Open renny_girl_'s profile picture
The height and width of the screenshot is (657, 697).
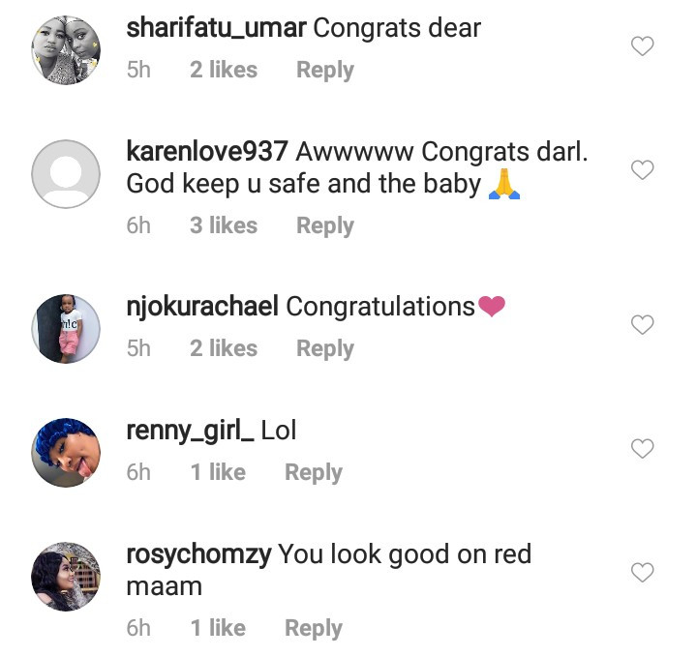tap(66, 453)
